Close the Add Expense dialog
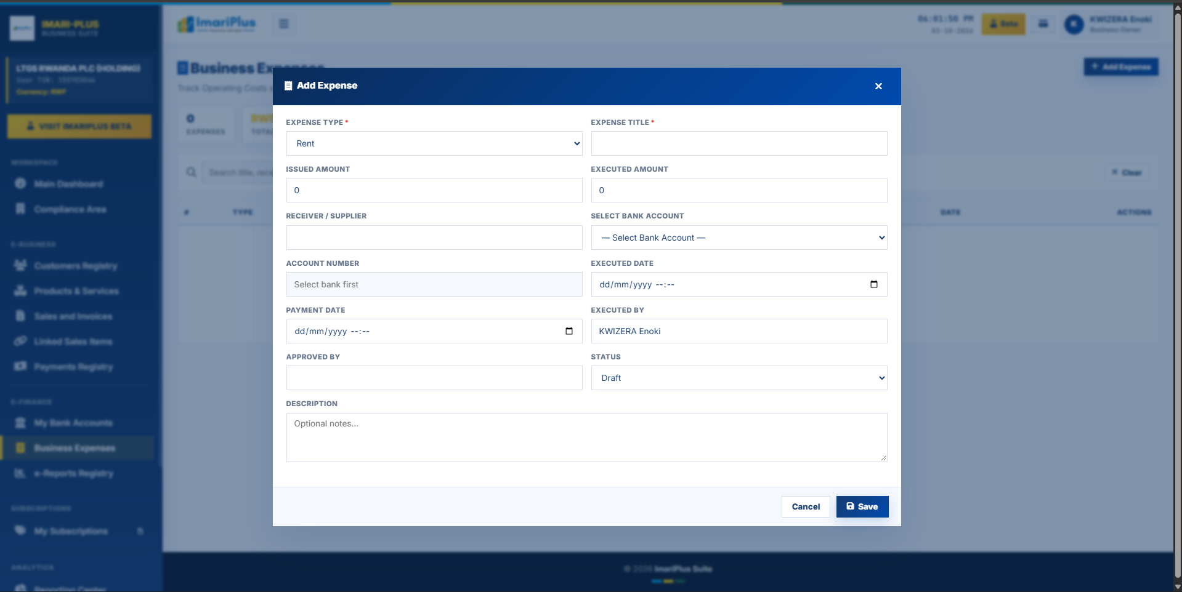The image size is (1182, 592). pos(878,86)
